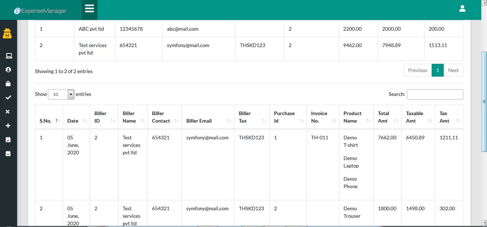The width and height of the screenshot is (487, 227).
Task: Select the checkmark sidebar icon
Action: (x=8, y=97)
